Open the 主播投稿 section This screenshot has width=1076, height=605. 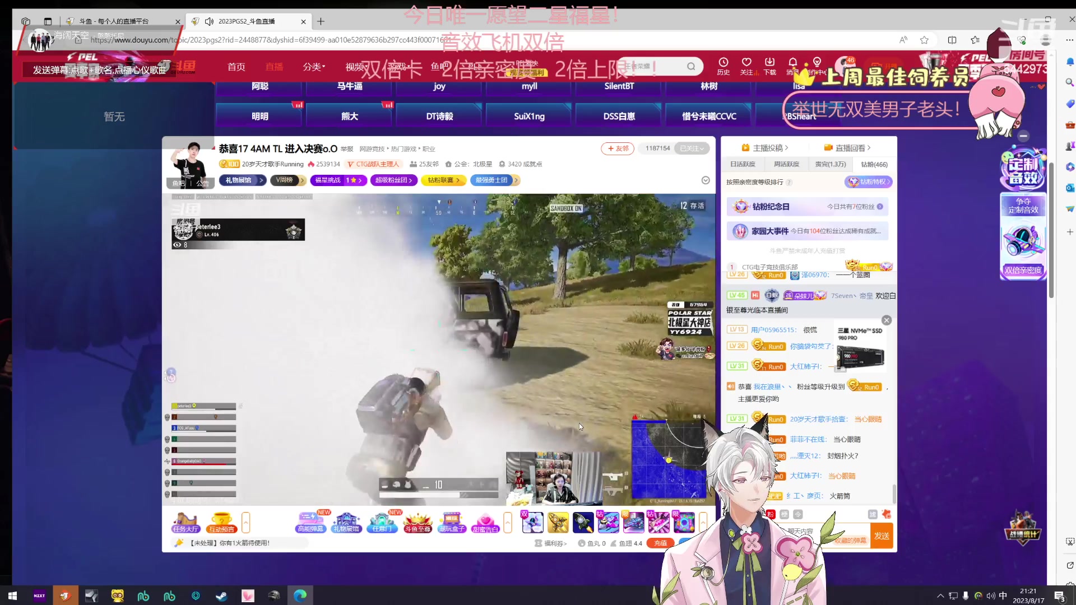point(765,148)
